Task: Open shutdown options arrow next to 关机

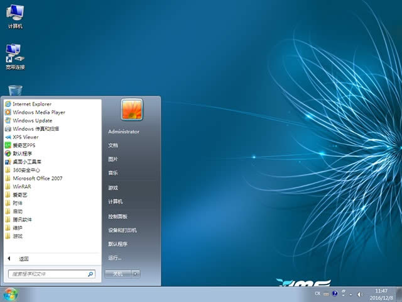Action: [136, 274]
